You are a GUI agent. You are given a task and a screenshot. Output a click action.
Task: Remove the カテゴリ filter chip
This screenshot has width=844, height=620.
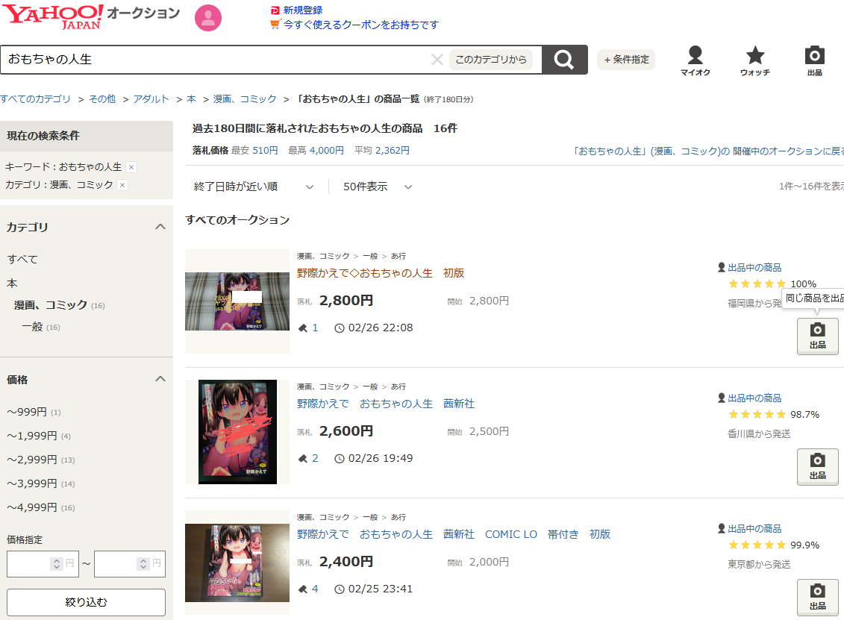[122, 185]
